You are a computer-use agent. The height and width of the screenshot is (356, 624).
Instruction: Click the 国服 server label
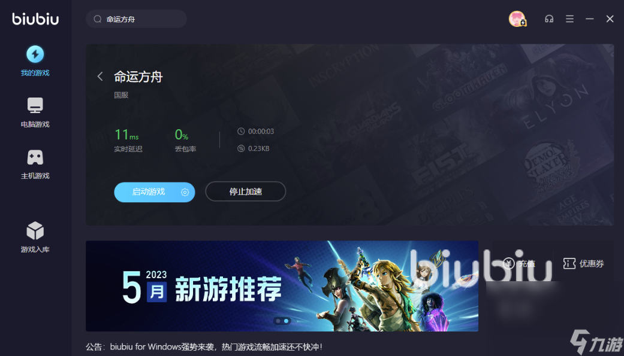(x=121, y=95)
